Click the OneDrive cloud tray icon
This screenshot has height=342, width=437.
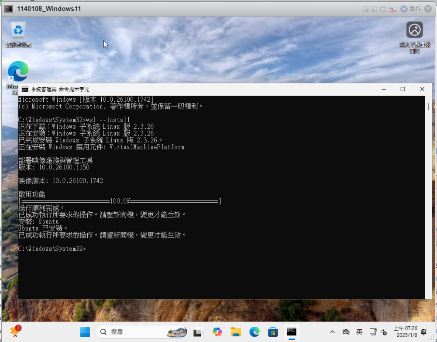pos(346,332)
